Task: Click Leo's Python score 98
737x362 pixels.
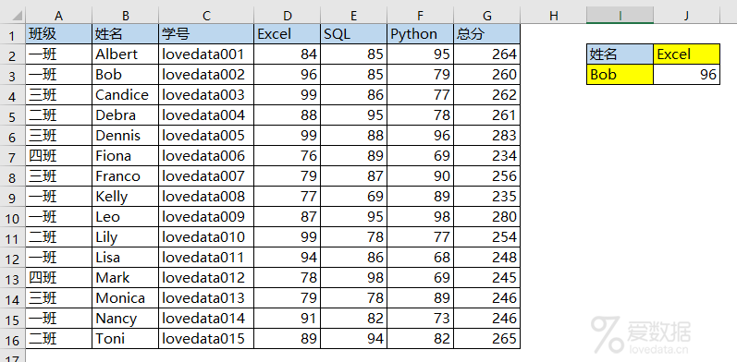Action: pos(421,217)
